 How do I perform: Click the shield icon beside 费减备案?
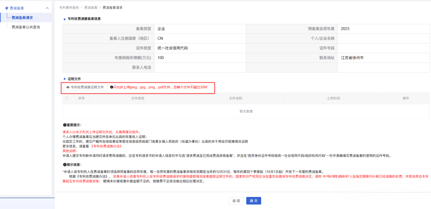6,8
